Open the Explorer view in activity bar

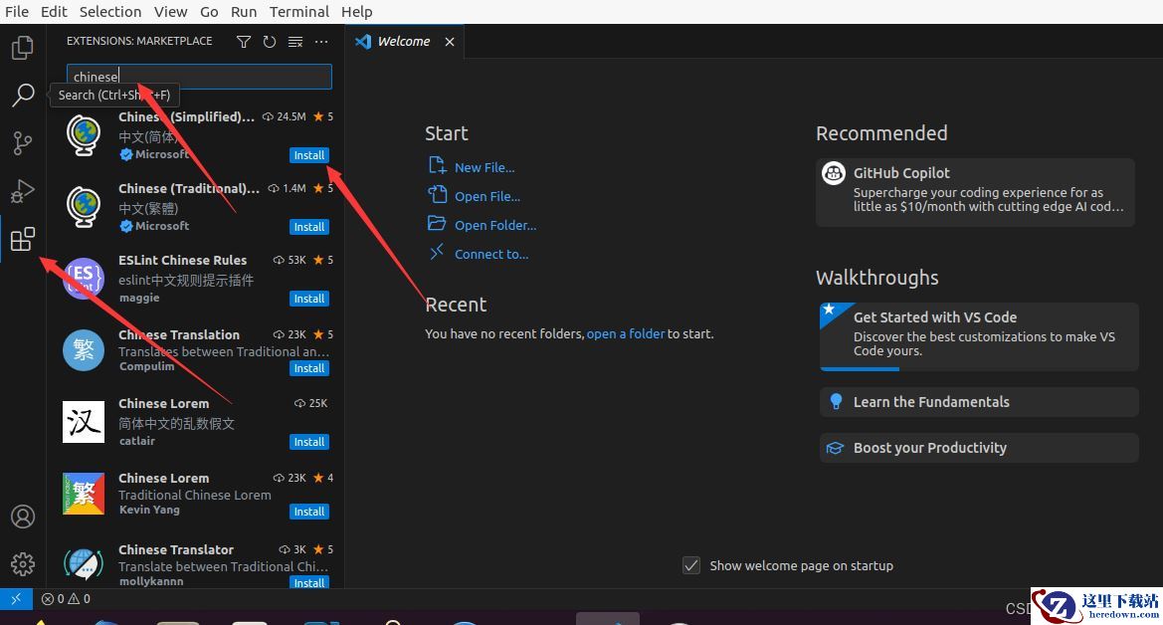point(22,48)
